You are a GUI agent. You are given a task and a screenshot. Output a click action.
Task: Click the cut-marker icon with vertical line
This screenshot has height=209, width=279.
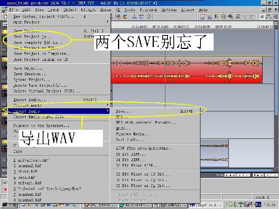pyautogui.click(x=135, y=17)
